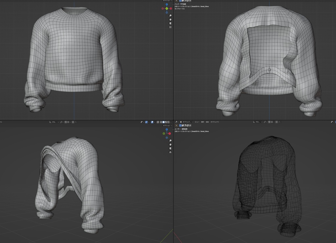Click object origin circle in back viewport

[269, 70]
